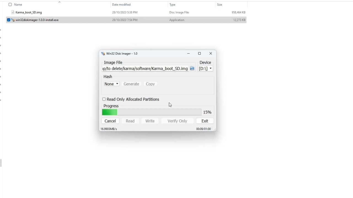Sort files by the Size column header
This screenshot has width=353, height=198.
click(220, 4)
